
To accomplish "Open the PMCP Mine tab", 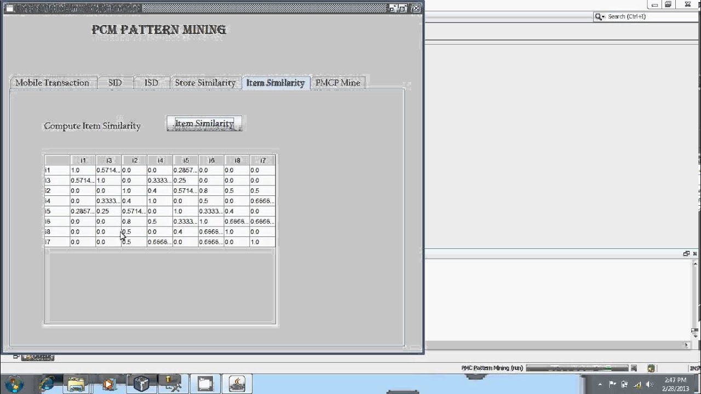I will [x=338, y=83].
